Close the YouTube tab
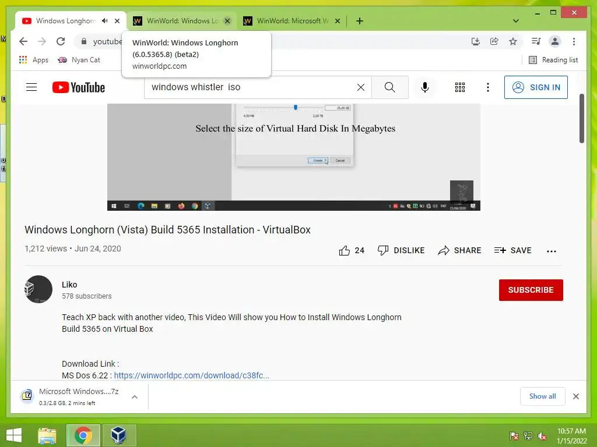Image resolution: width=597 pixels, height=447 pixels. click(117, 21)
